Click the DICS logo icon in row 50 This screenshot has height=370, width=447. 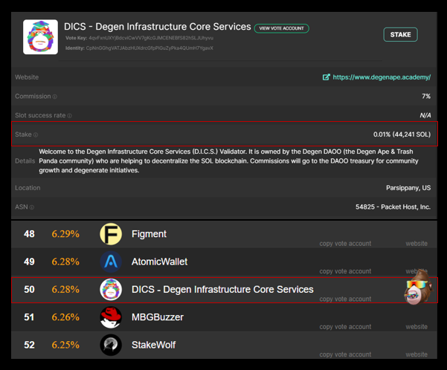click(111, 290)
